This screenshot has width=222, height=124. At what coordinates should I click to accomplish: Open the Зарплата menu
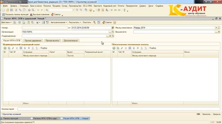pyautogui.click(x=97, y=6)
